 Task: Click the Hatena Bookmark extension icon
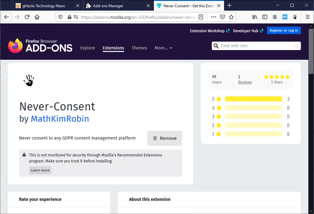(285, 17)
